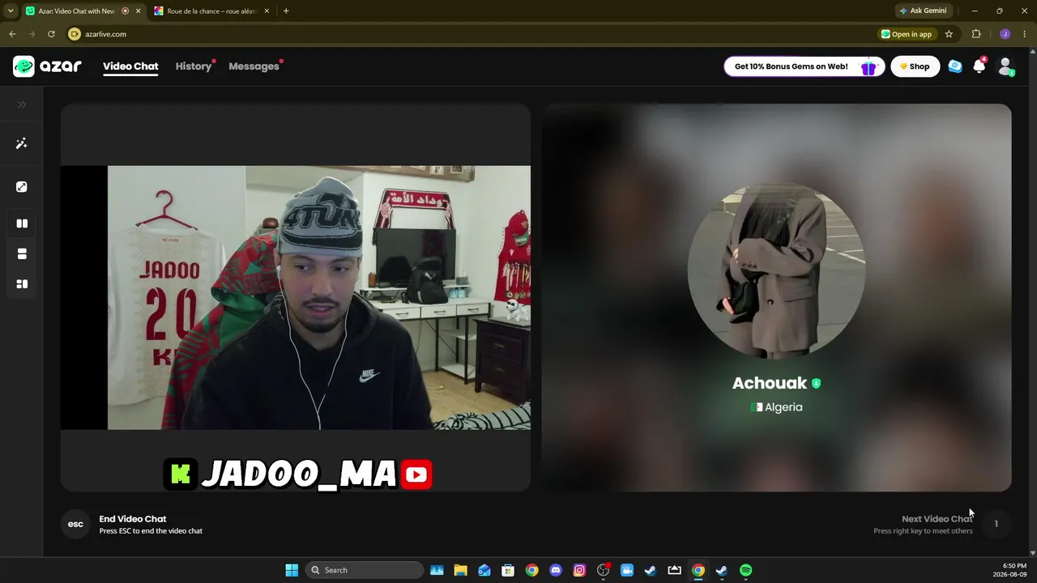Open the Video Chat tab
1037x583 pixels.
(x=130, y=66)
